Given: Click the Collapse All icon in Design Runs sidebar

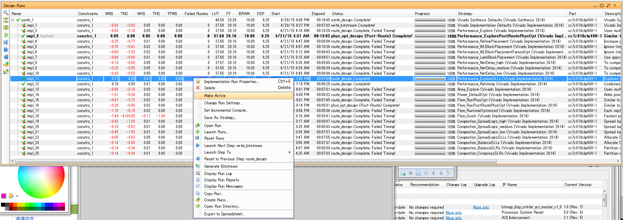Looking at the screenshot, I should [6, 20].
